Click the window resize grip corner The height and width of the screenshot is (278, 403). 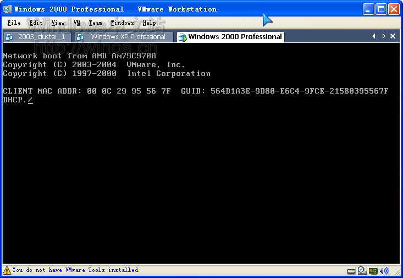coord(397,272)
